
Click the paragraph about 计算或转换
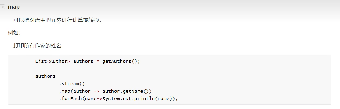[x=58, y=20]
